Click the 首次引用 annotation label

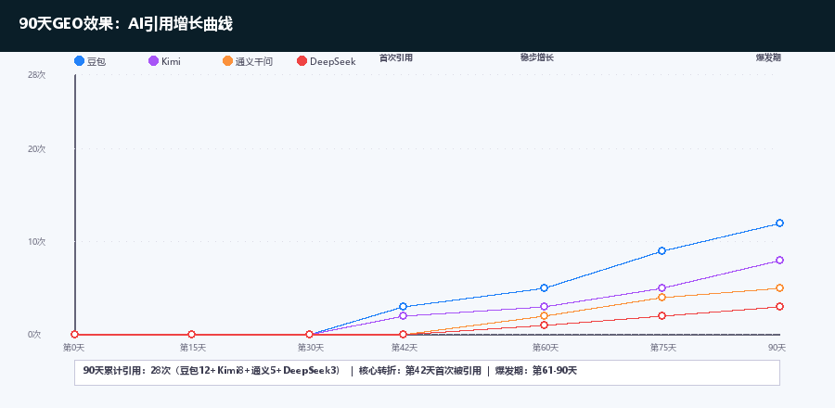[396, 57]
